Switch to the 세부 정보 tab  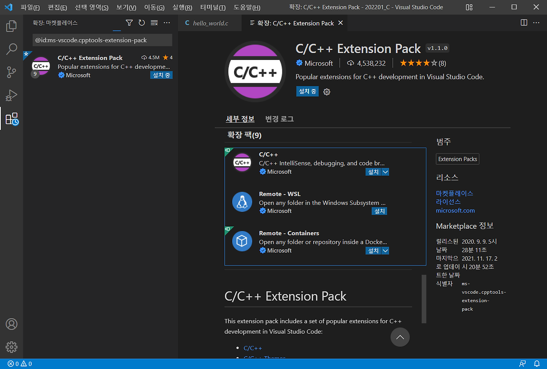pyautogui.click(x=240, y=119)
